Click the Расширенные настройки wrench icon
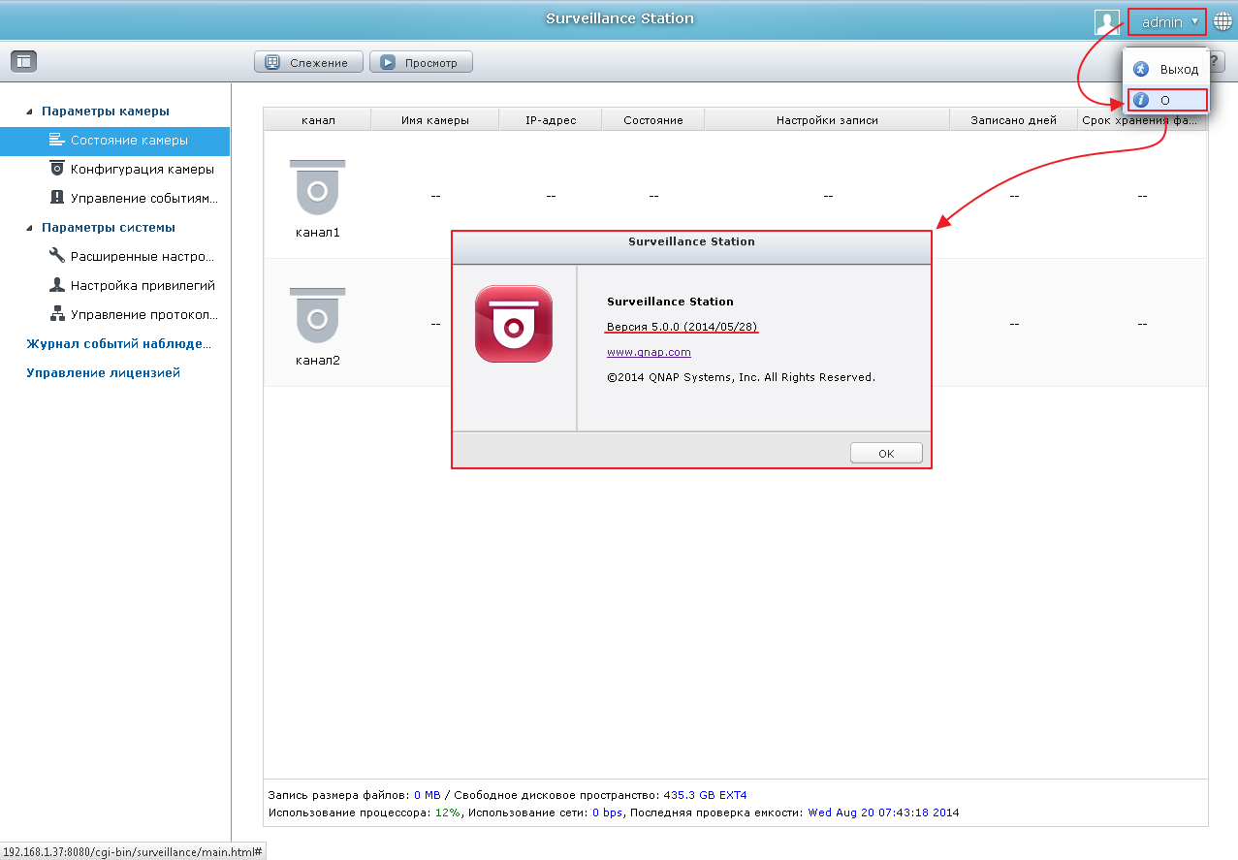The width and height of the screenshot is (1238, 860). click(x=56, y=256)
